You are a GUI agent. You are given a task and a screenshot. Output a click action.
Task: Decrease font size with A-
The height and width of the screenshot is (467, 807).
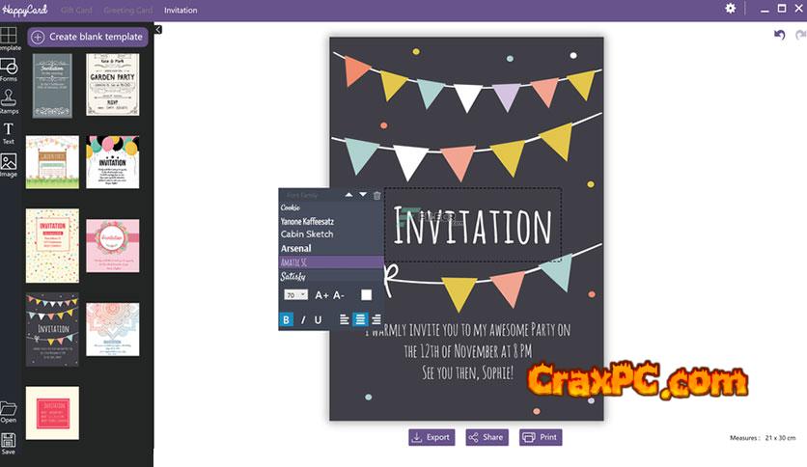pyautogui.click(x=338, y=295)
